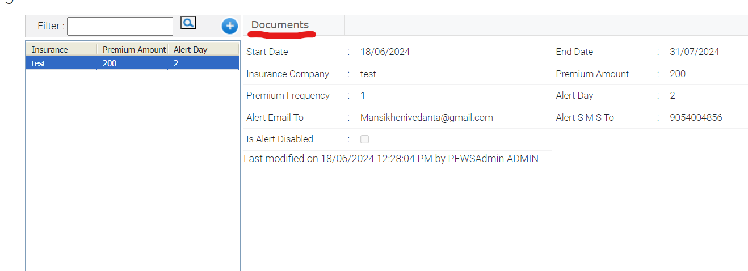Click the 'Premium Amount' label in details panel
748x271 pixels.
tap(592, 74)
